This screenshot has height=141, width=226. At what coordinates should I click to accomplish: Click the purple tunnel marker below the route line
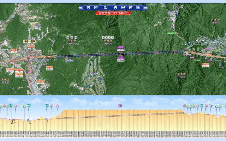121,59
